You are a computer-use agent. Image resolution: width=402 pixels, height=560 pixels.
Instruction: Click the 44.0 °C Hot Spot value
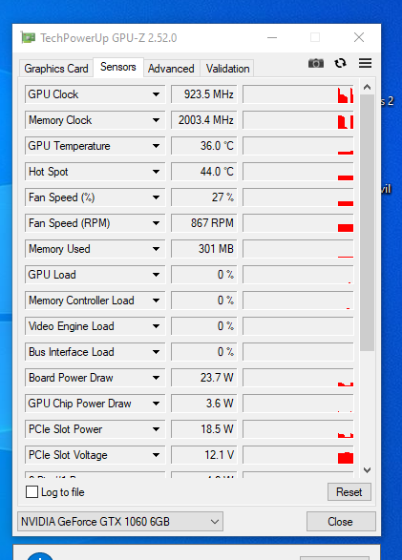(204, 172)
